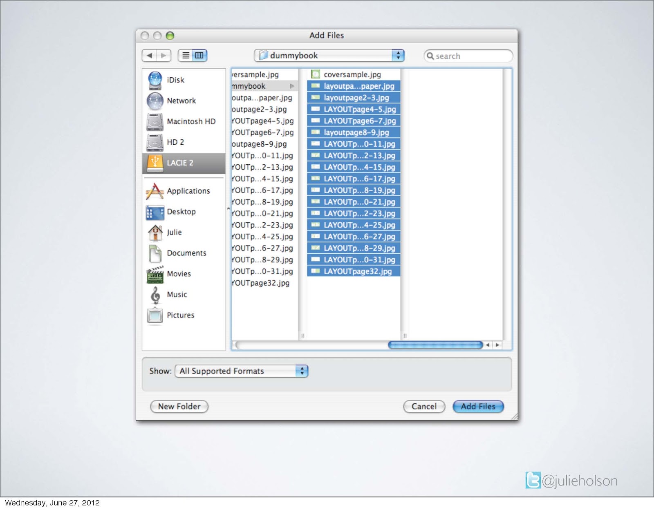
Task: Click outpage8-9.jpg in left column
Action: coord(265,144)
